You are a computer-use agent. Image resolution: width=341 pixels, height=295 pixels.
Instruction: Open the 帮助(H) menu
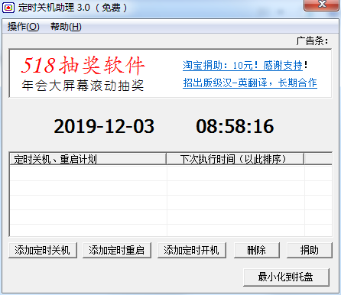tap(66, 27)
